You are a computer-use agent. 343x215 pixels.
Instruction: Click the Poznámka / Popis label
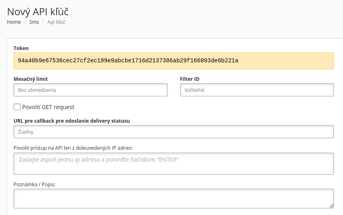pyautogui.click(x=34, y=185)
